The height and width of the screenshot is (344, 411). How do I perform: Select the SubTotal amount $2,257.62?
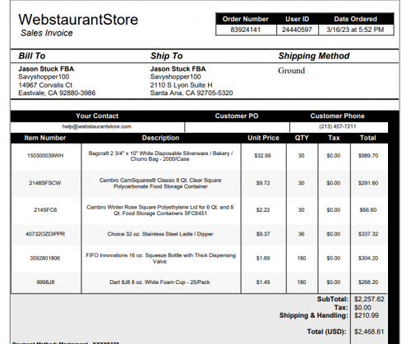pos(369,299)
